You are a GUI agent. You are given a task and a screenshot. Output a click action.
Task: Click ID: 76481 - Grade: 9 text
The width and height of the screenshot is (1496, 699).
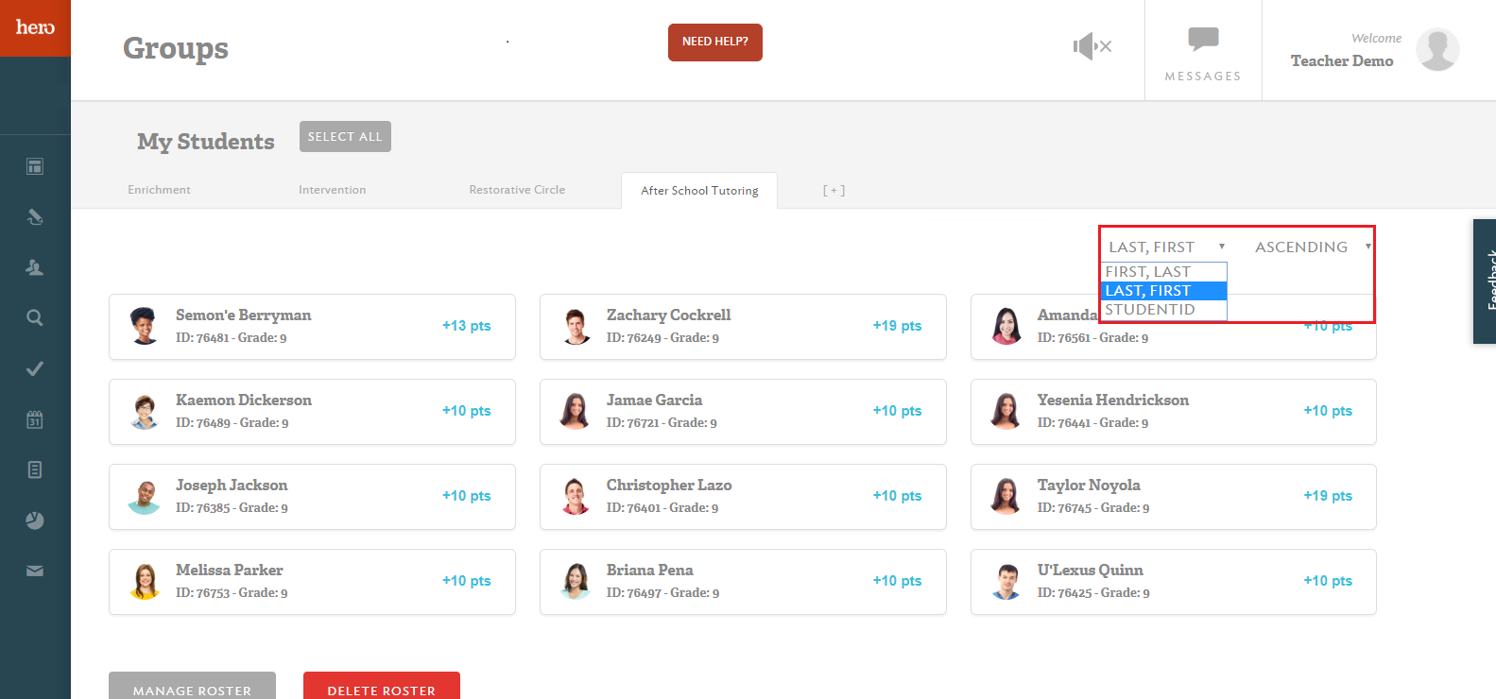(x=232, y=338)
